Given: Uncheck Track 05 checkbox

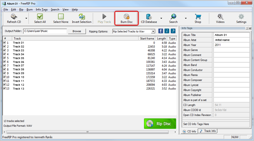Looking at the screenshot, I should (x=5, y=58).
